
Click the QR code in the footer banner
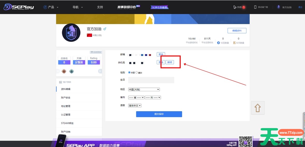245,142
